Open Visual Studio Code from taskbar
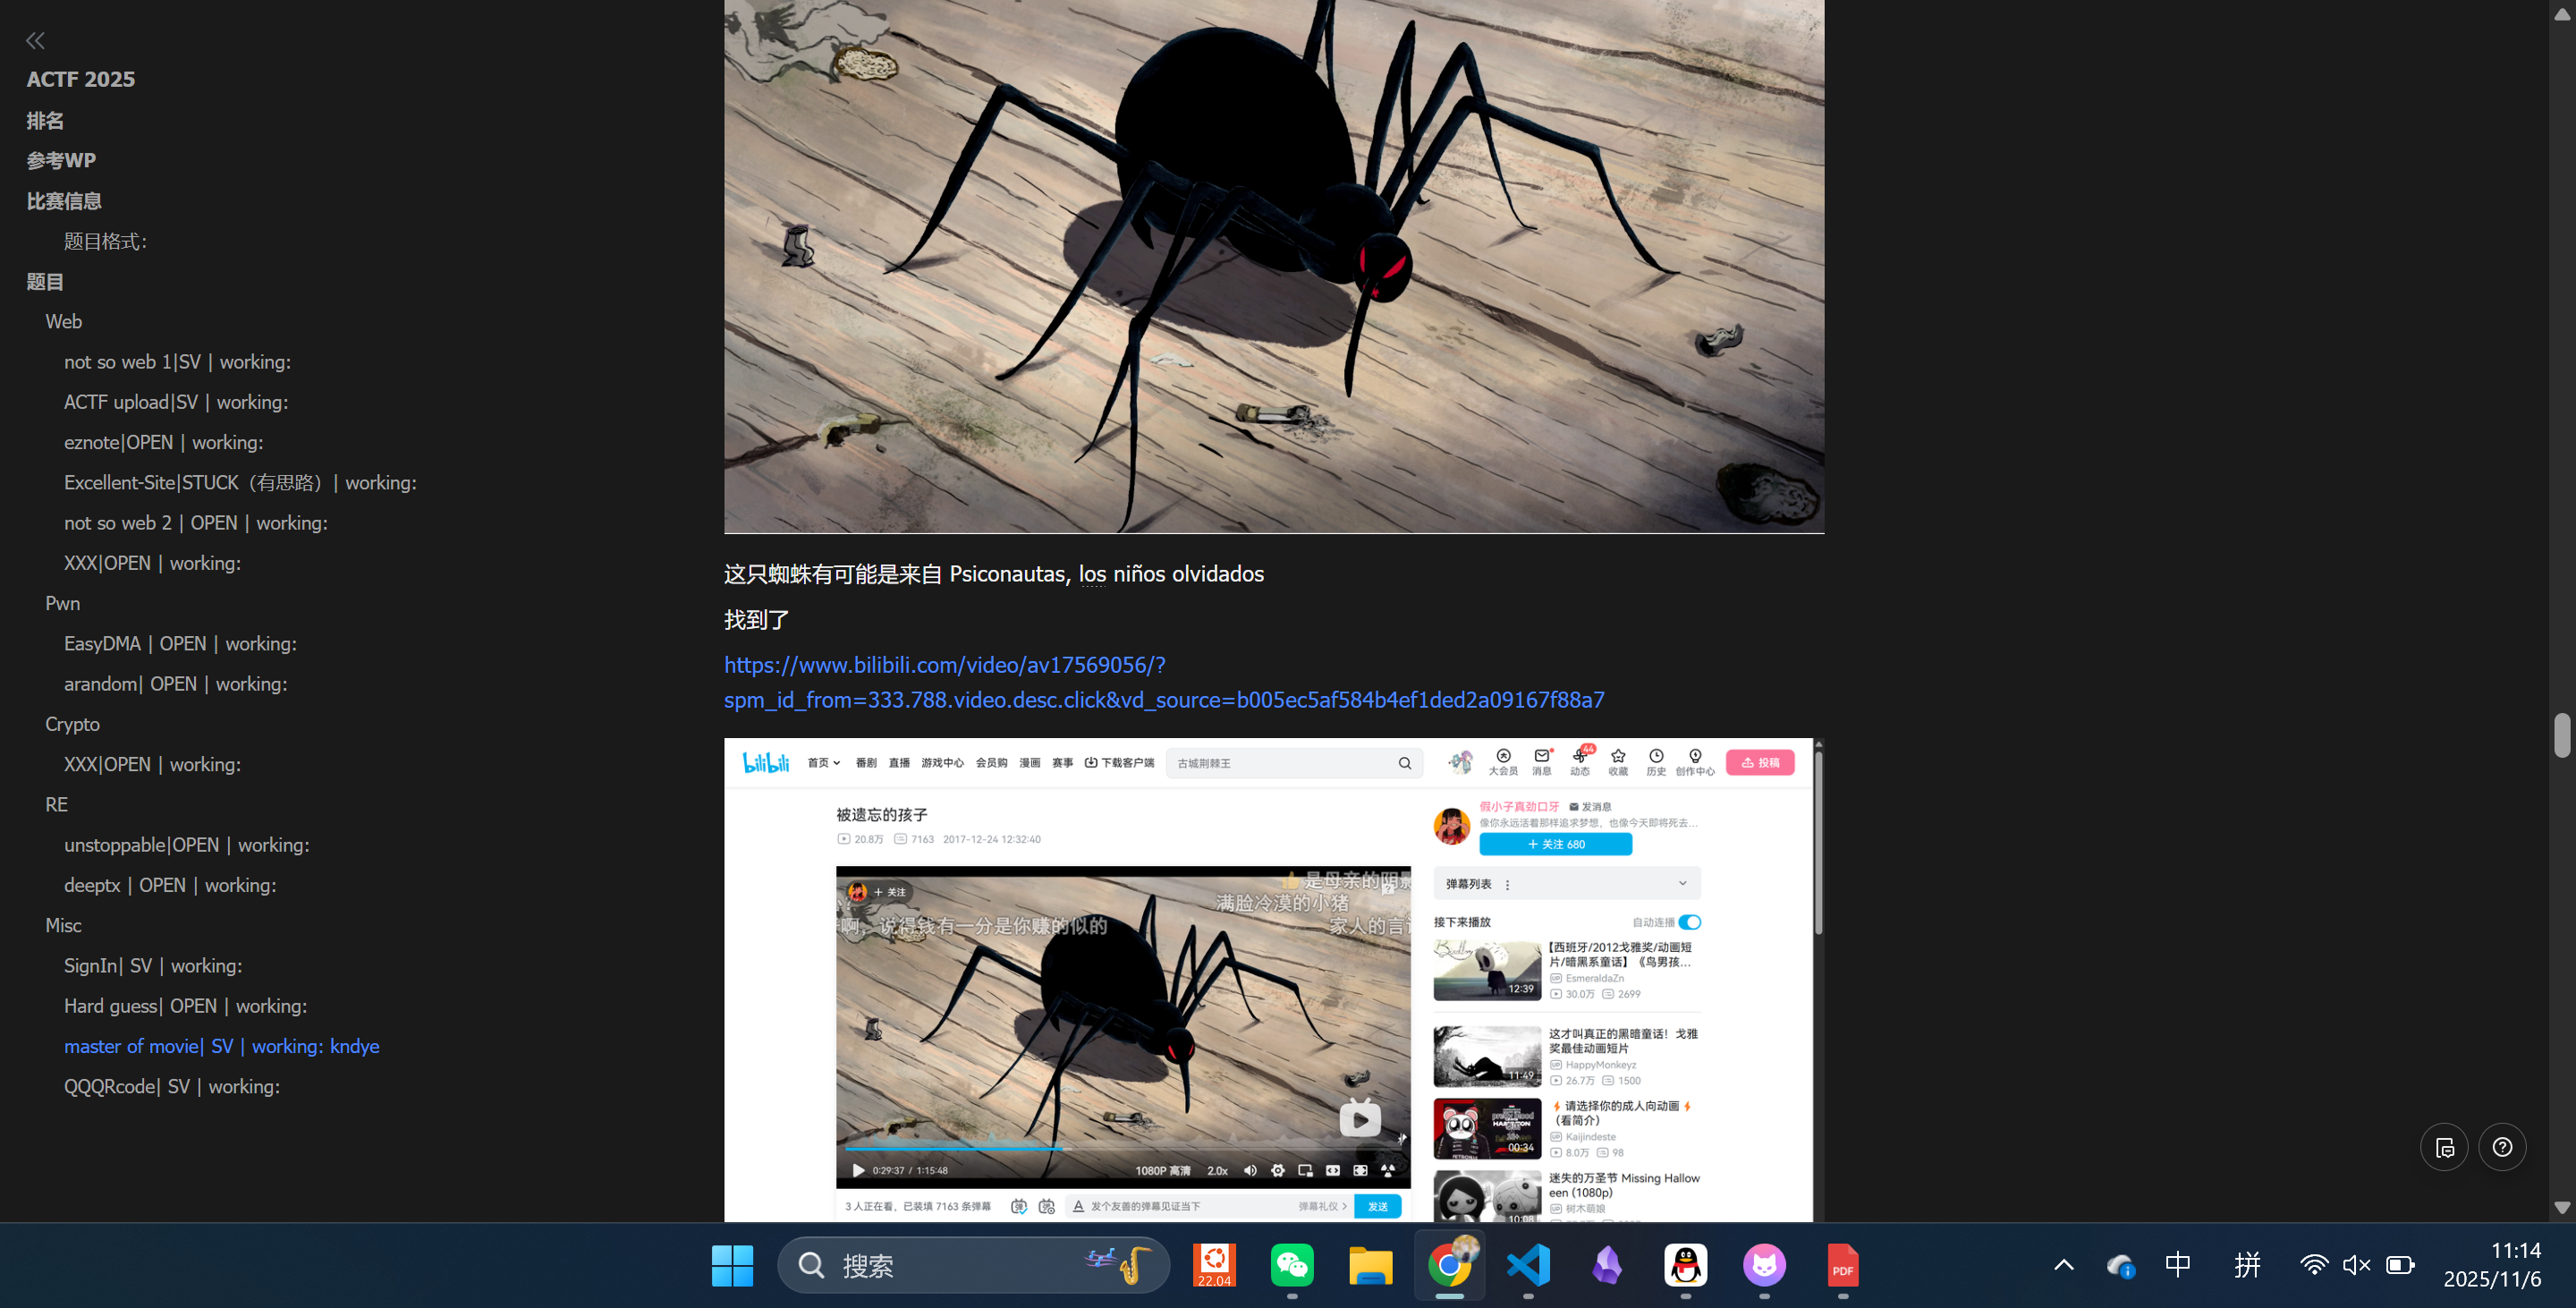The width and height of the screenshot is (2576, 1308). click(1528, 1265)
